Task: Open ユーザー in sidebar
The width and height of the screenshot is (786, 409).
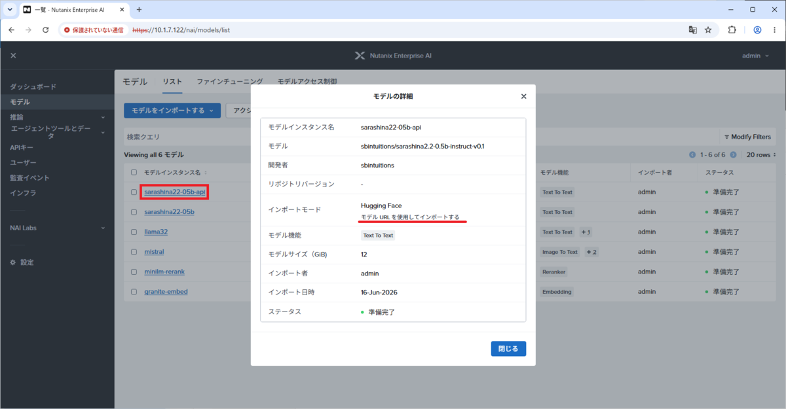Action: point(23,162)
